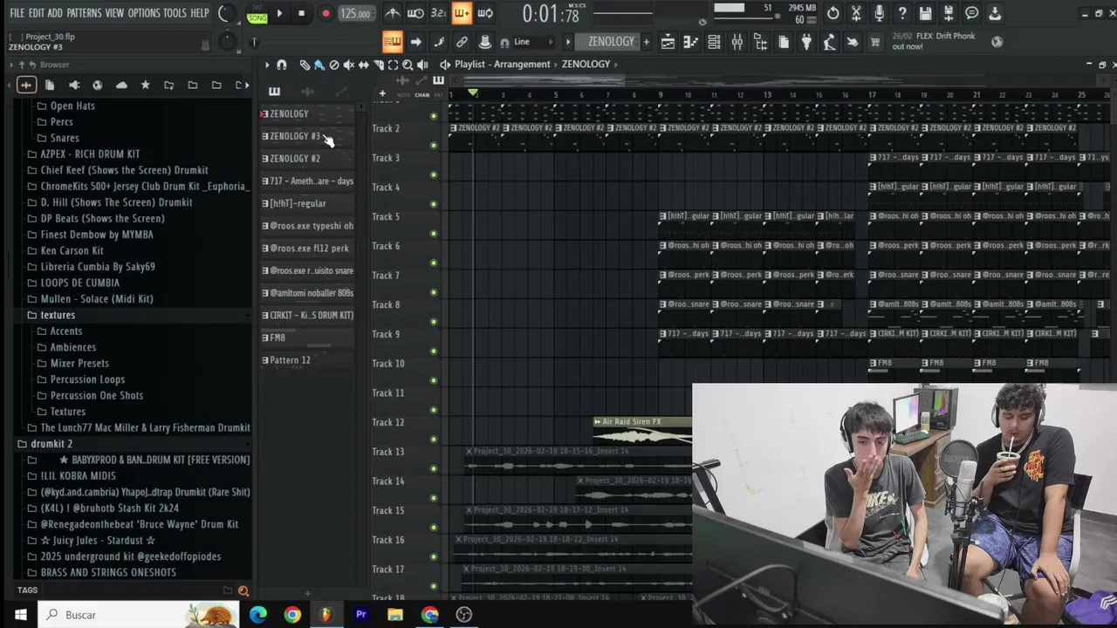Collapse the textures folder
This screenshot has height=628, width=1117.
pyautogui.click(x=58, y=315)
